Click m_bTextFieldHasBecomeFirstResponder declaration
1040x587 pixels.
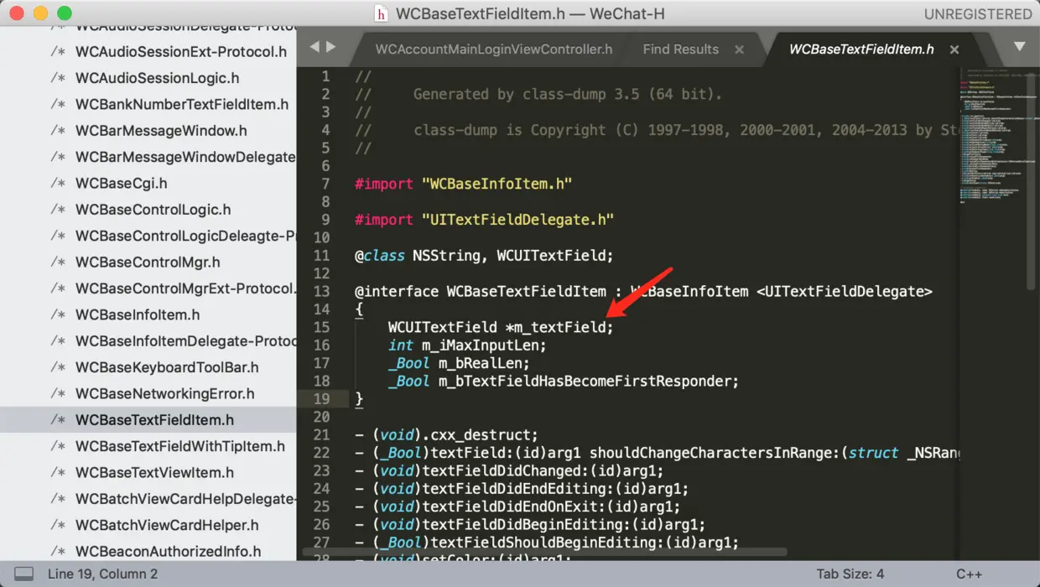click(564, 382)
